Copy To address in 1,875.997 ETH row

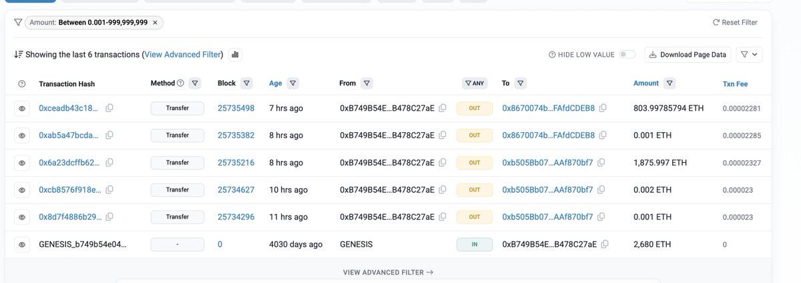tap(601, 163)
